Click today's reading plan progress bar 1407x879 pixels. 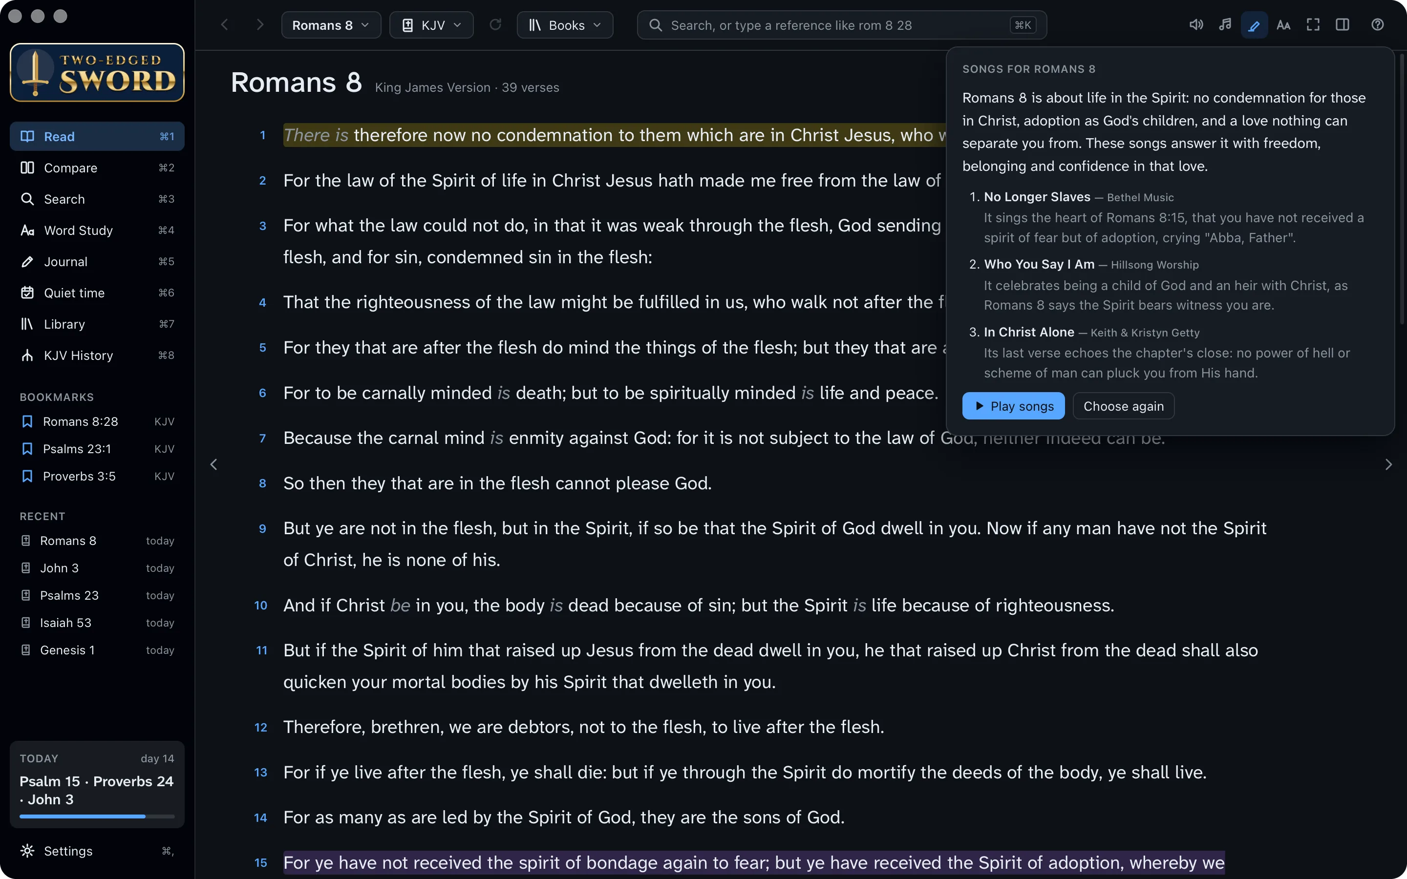97,816
